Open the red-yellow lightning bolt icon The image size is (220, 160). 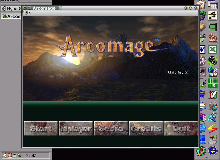pyautogui.click(x=213, y=128)
